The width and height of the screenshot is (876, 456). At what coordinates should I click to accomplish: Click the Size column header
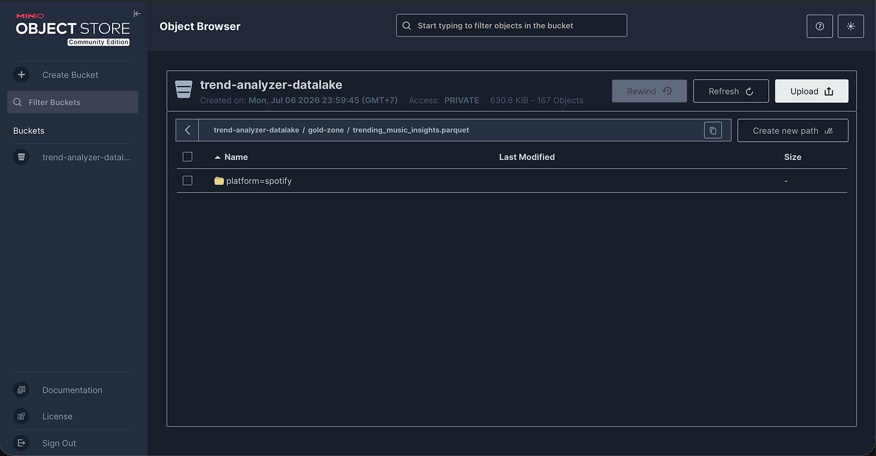click(x=793, y=157)
